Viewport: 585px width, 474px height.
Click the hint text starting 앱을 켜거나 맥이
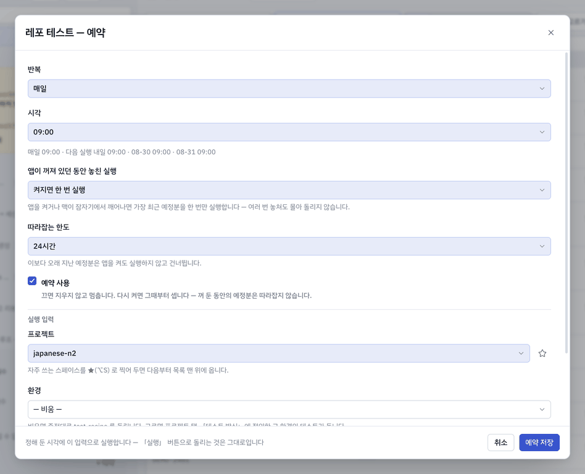point(189,207)
